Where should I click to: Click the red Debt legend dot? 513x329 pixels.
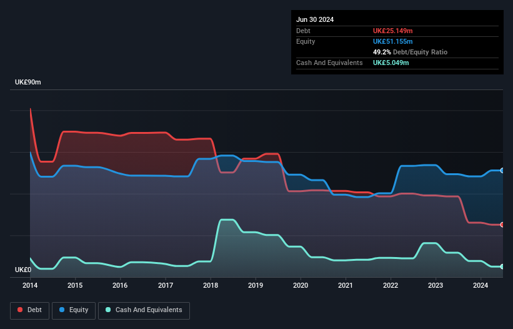[20, 310]
